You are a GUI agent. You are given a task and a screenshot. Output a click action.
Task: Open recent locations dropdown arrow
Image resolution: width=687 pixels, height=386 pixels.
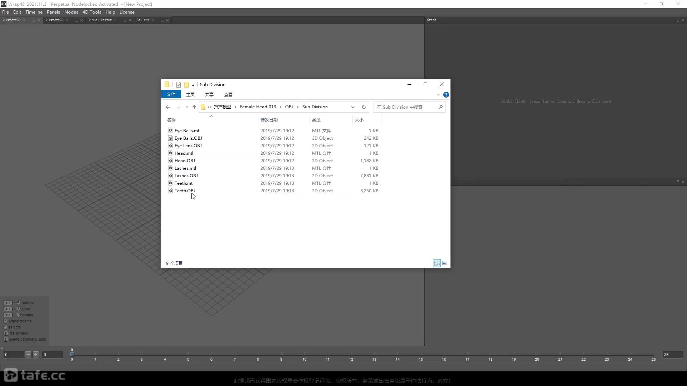187,107
